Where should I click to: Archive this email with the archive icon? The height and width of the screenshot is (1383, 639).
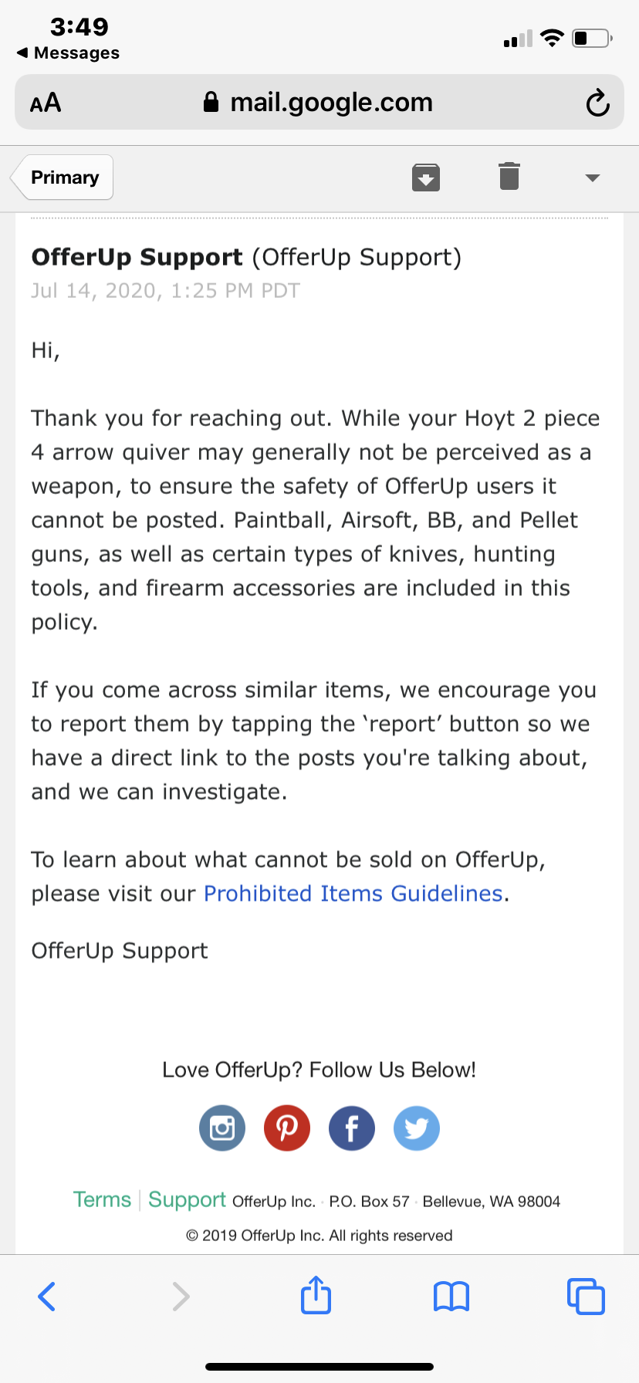(426, 178)
